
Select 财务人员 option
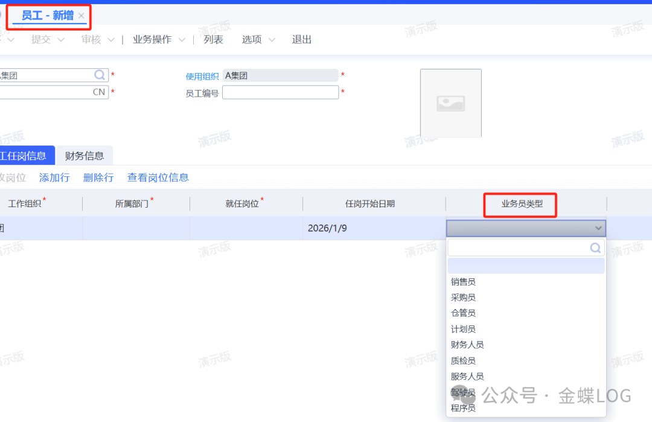tap(467, 345)
